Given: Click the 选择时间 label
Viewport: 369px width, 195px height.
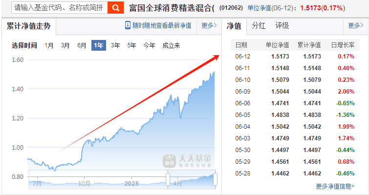Looking at the screenshot, I should (24, 45).
